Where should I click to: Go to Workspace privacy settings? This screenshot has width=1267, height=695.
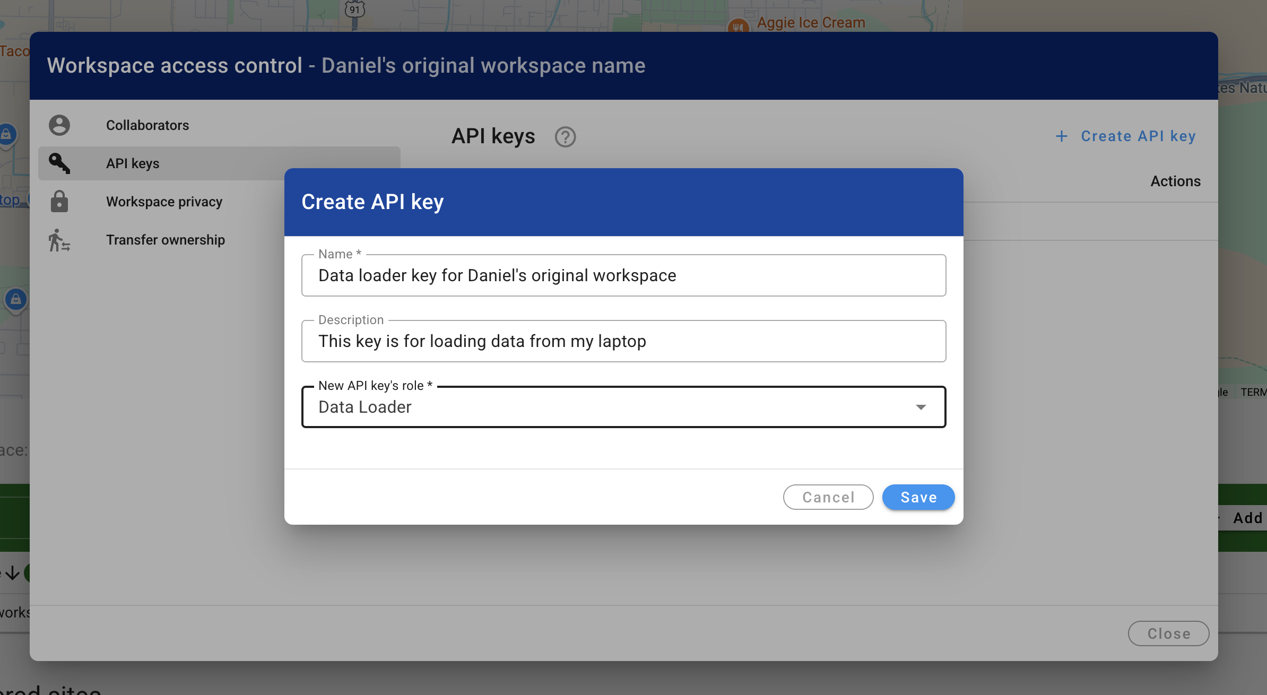tap(219, 202)
